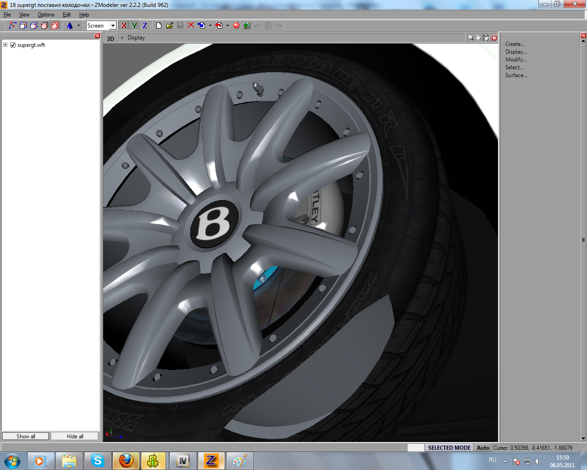This screenshot has width=587, height=470.
Task: Click the Show all button
Action: (x=26, y=436)
